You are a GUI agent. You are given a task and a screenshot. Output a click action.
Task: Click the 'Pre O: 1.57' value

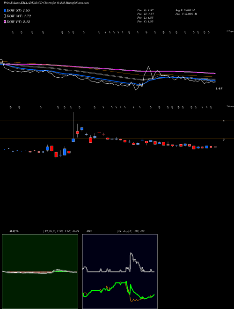click(x=146, y=10)
